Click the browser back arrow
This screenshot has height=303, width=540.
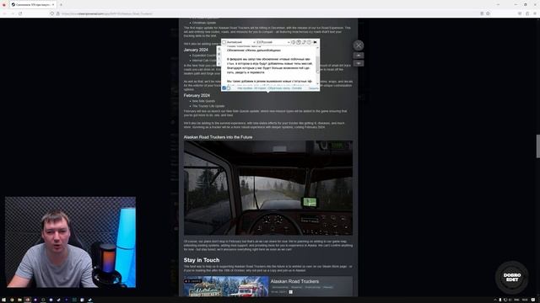click(5, 13)
